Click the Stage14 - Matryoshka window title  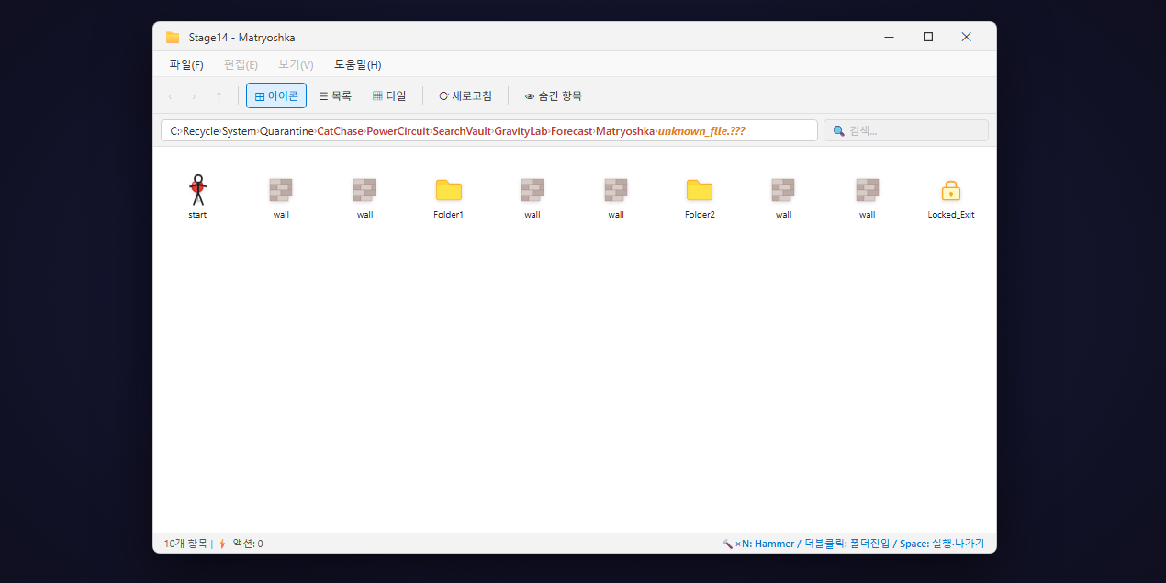[242, 38]
